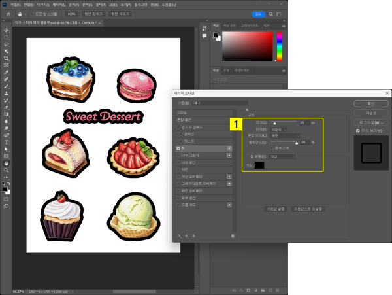
Task: Click the stroke size value field
Action: tap(304, 122)
